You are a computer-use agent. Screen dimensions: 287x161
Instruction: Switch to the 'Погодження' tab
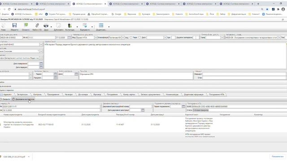pos(112,94)
